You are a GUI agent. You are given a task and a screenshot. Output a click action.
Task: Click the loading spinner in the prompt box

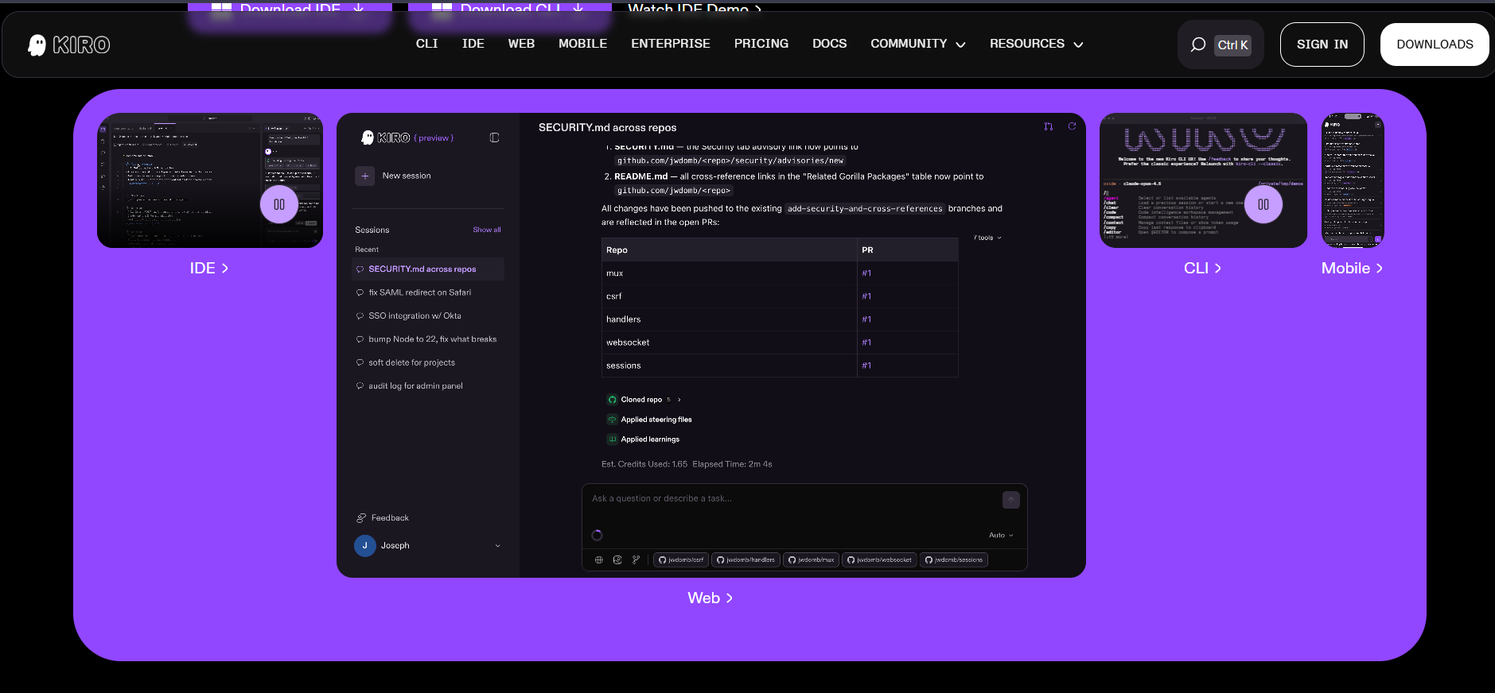[598, 535]
